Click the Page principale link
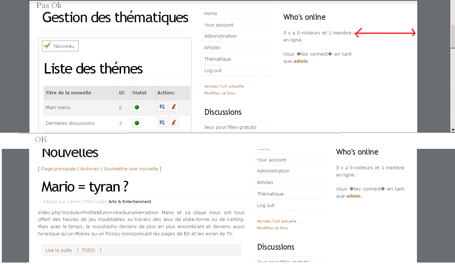455x264 pixels. coord(59,169)
